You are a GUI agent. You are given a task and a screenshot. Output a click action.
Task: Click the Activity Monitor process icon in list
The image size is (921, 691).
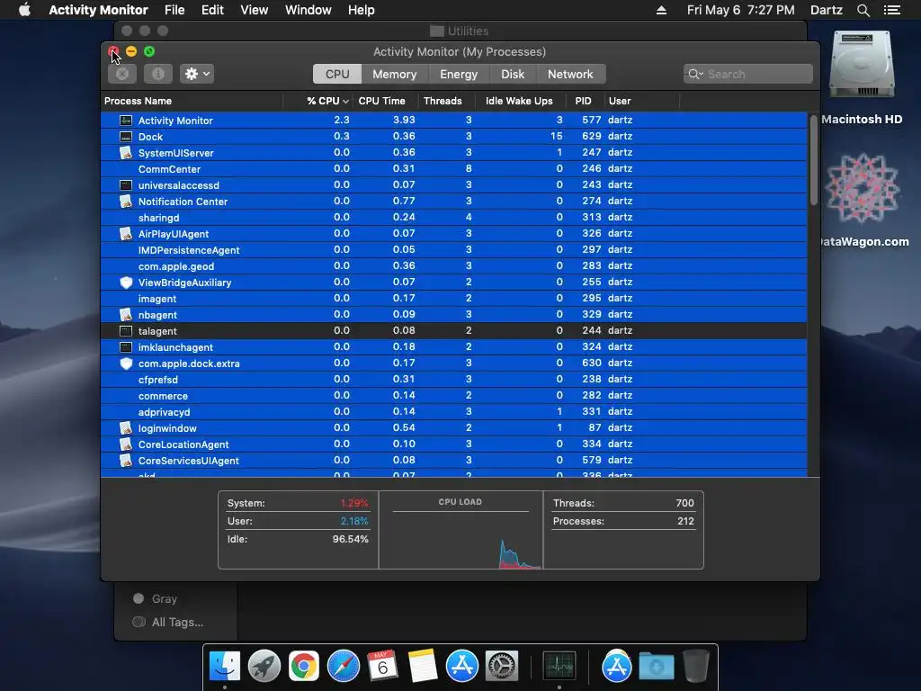(126, 121)
